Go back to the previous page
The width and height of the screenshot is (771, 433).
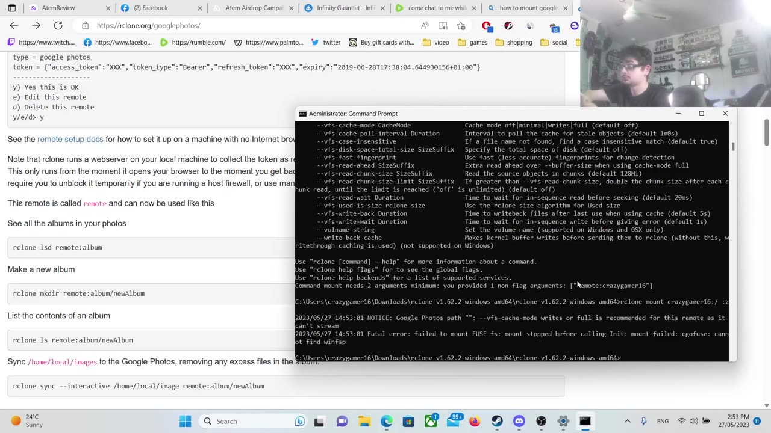[14, 25]
